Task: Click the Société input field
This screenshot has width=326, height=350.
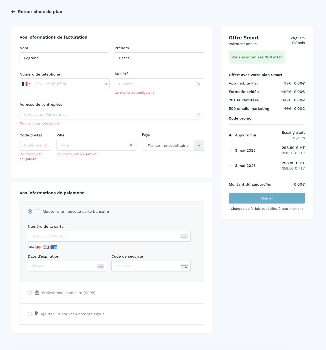Action: click(159, 84)
